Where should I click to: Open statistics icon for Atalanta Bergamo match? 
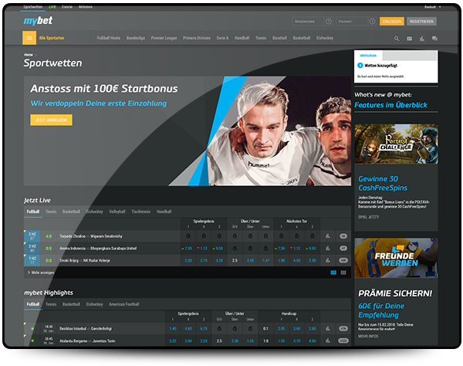tap(328, 341)
